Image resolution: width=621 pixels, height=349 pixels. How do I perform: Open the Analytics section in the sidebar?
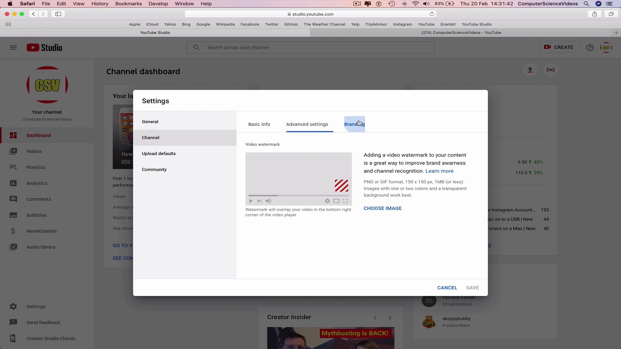pos(37,183)
